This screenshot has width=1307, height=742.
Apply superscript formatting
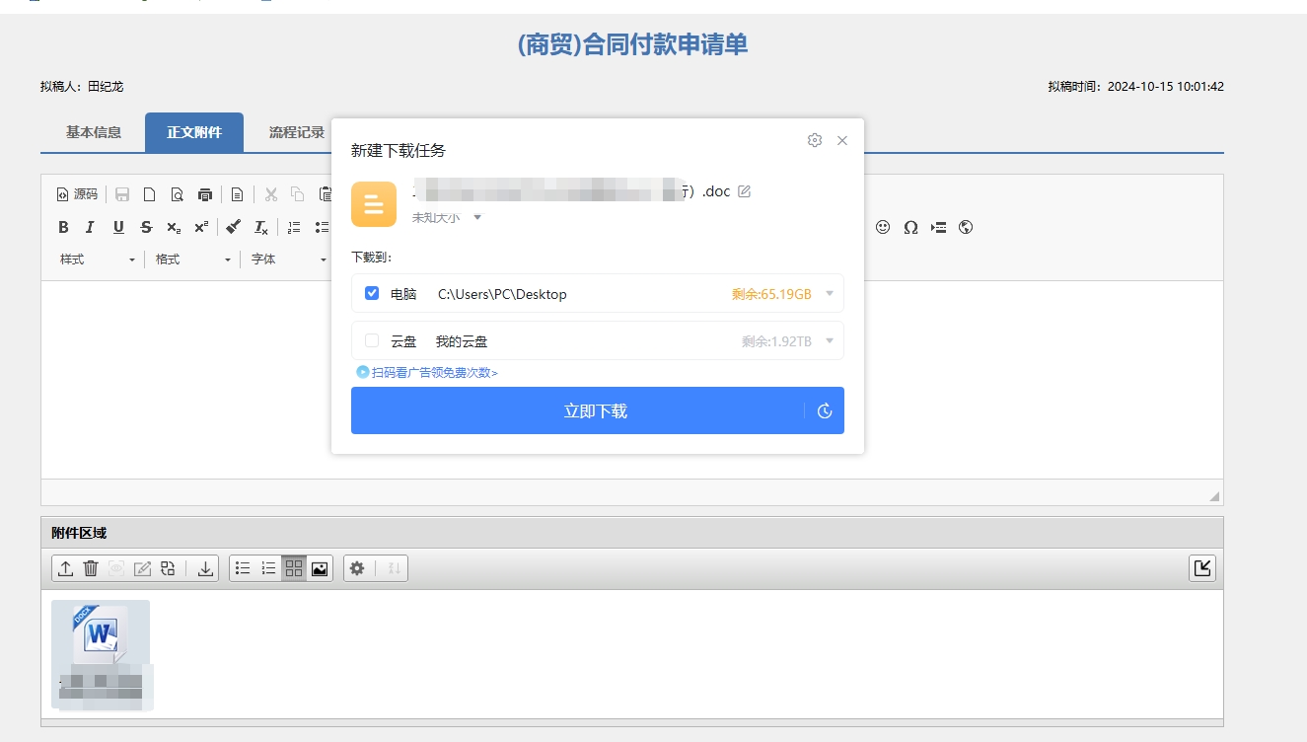pyautogui.click(x=201, y=227)
